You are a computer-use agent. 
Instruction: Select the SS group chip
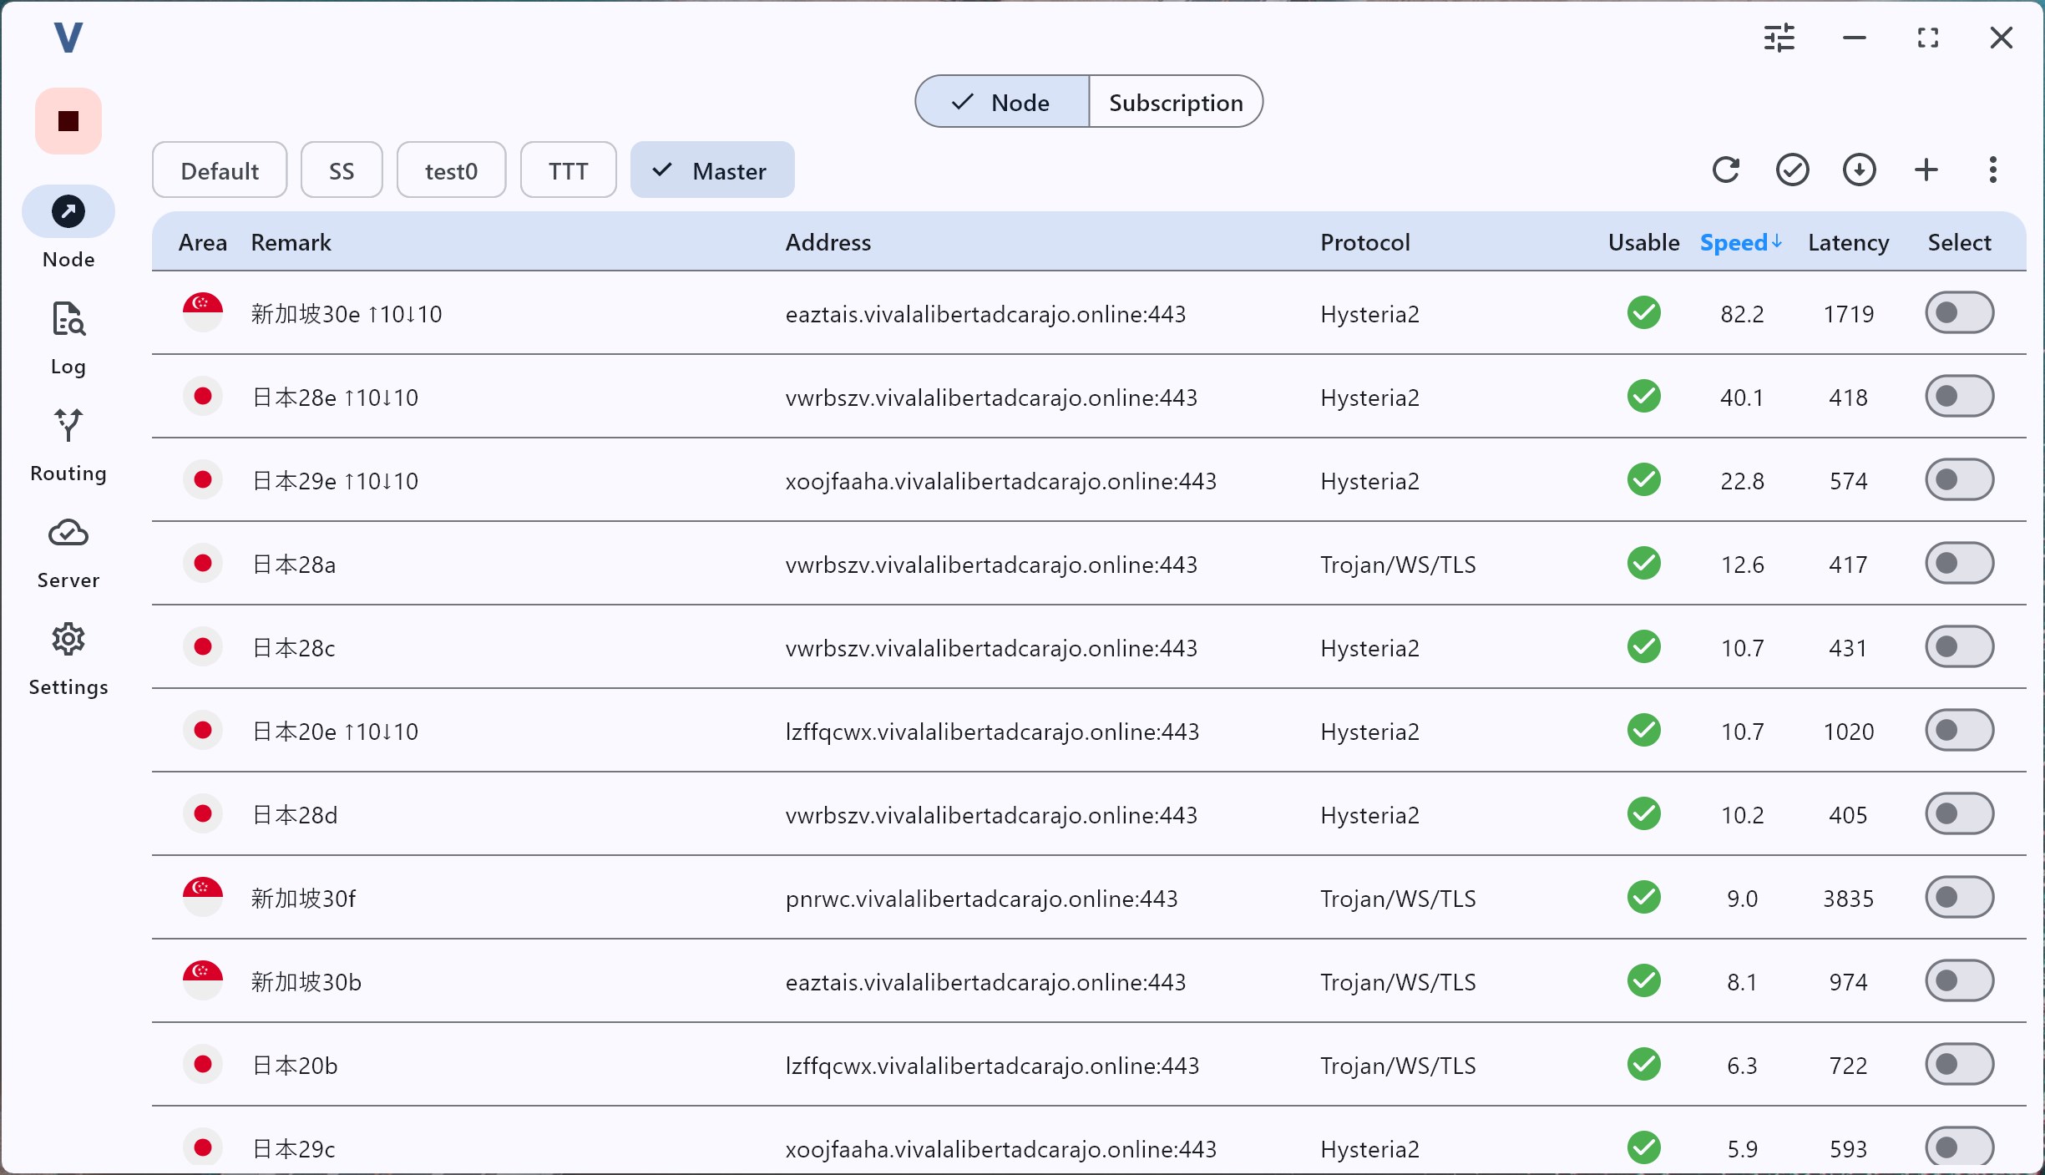pyautogui.click(x=342, y=170)
